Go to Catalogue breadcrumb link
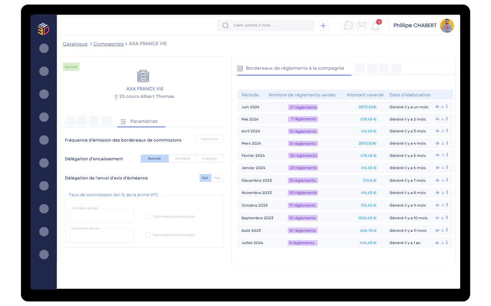491x306 pixels. 75,44
